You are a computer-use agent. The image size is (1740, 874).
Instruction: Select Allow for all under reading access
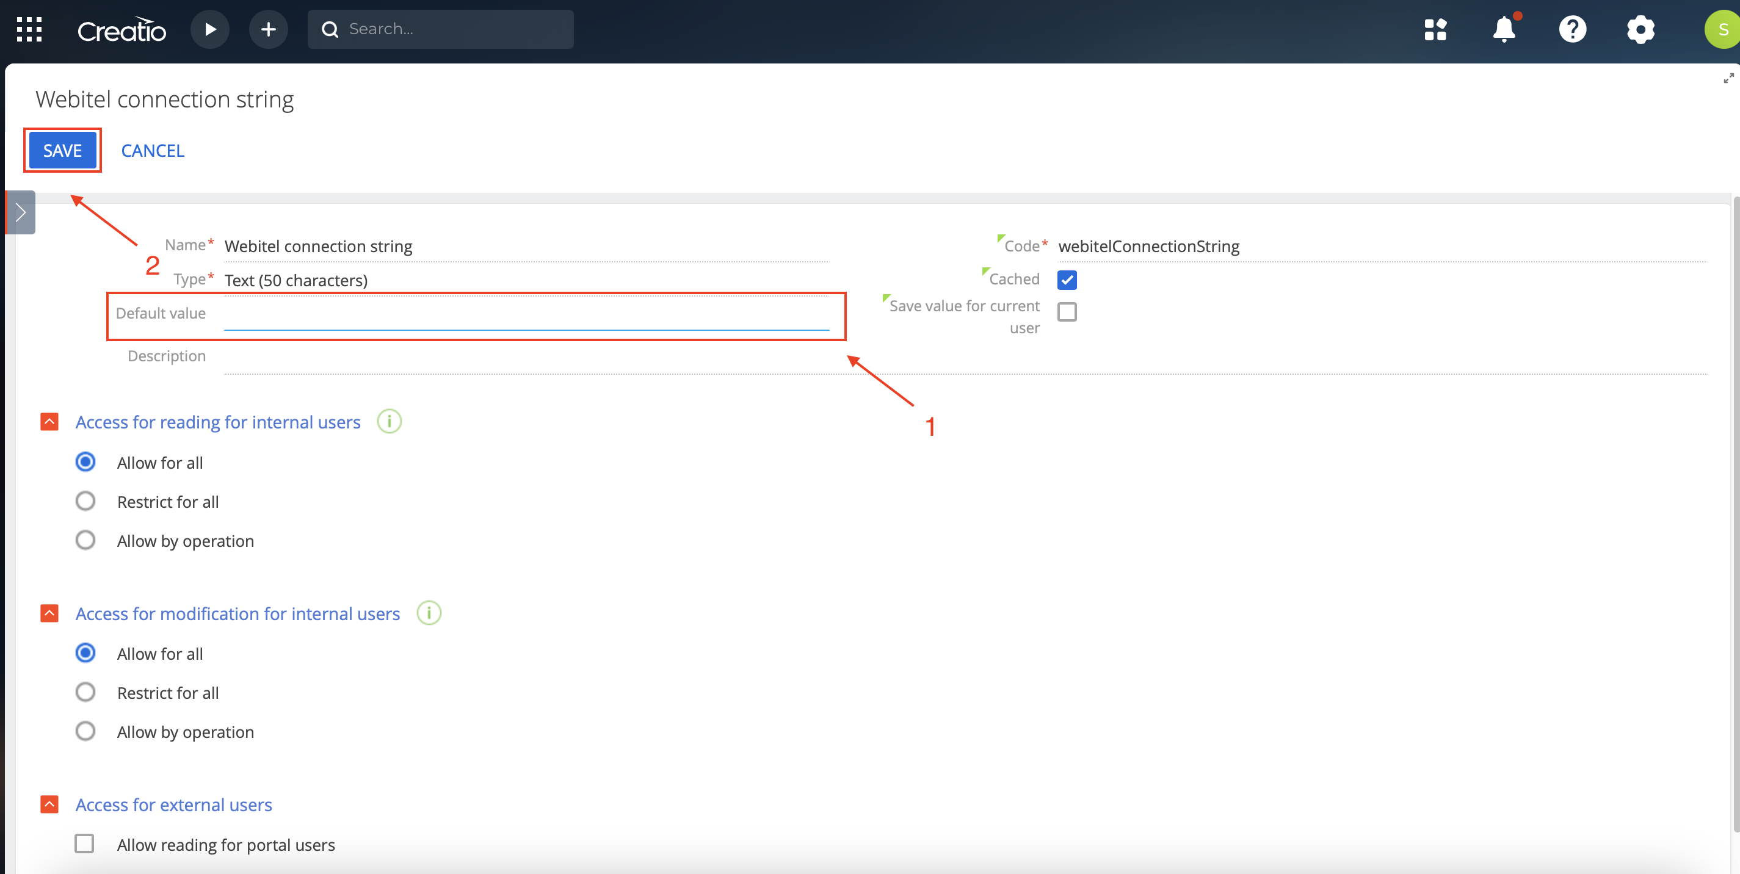pos(85,462)
